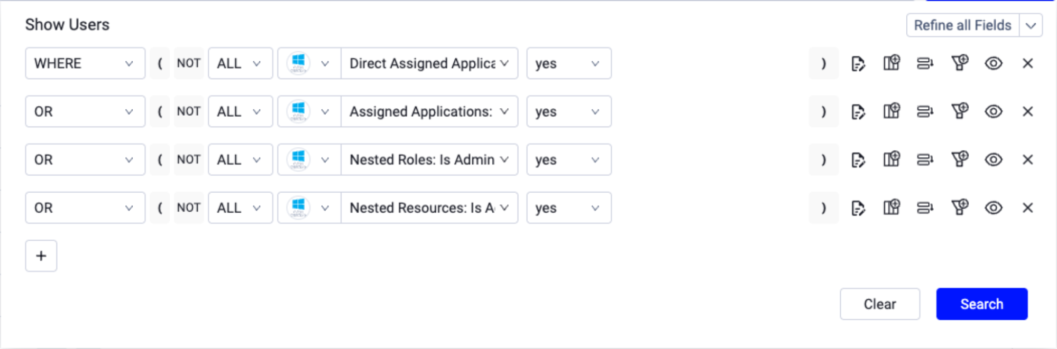This screenshot has height=349, width=1057.
Task: Click the trophy filter icon in the first row
Action: pos(960,63)
